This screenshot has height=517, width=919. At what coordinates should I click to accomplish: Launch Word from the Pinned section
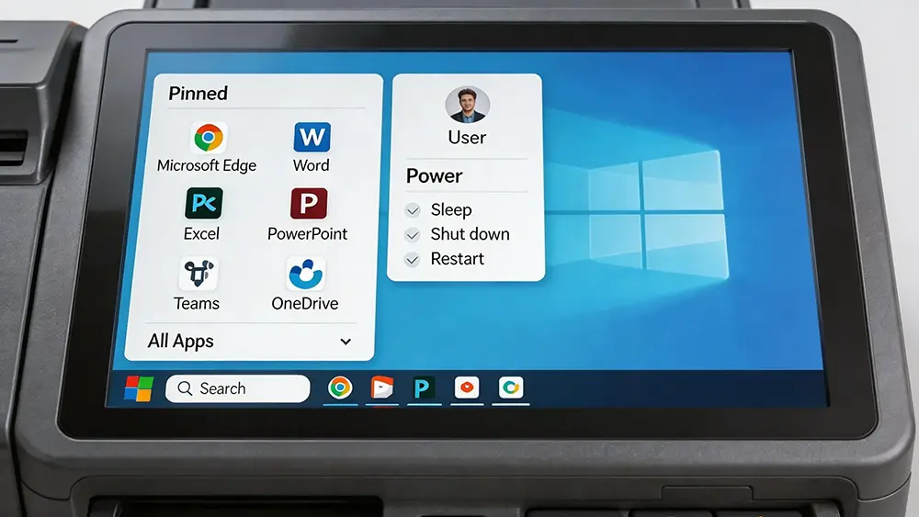pos(312,139)
